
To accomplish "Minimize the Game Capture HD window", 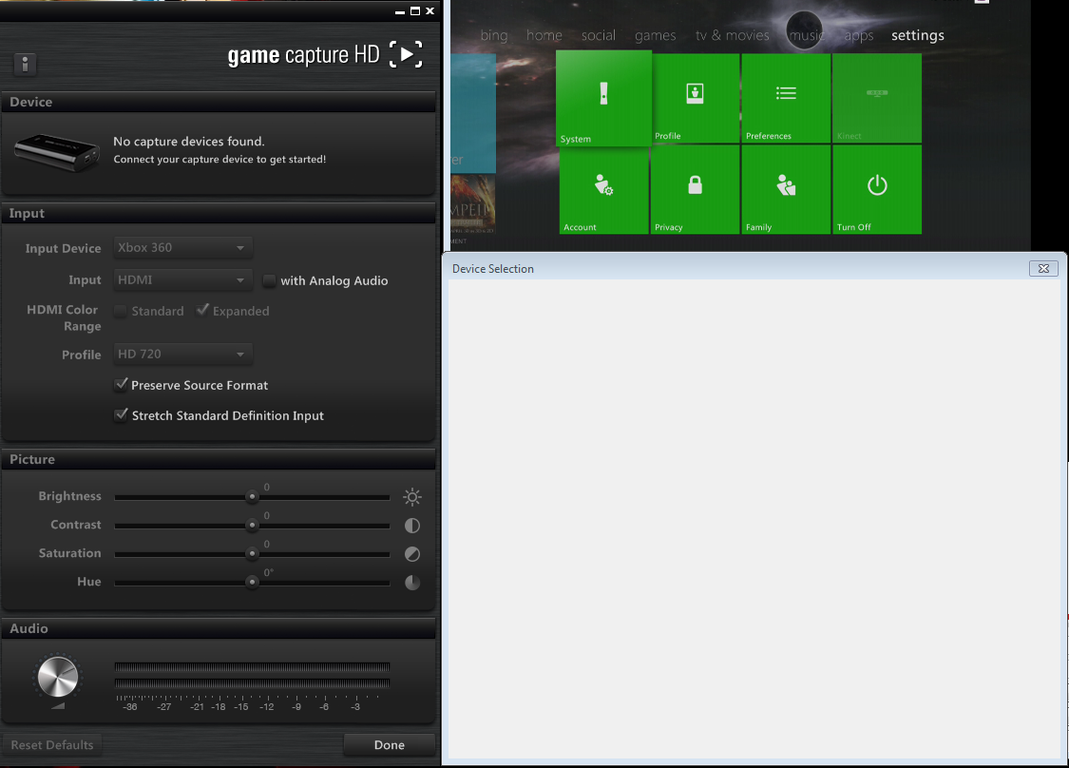I will pos(400,12).
